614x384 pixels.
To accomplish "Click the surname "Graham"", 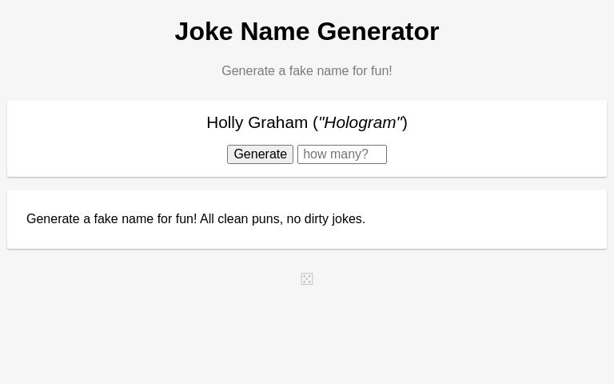I will pos(278,122).
